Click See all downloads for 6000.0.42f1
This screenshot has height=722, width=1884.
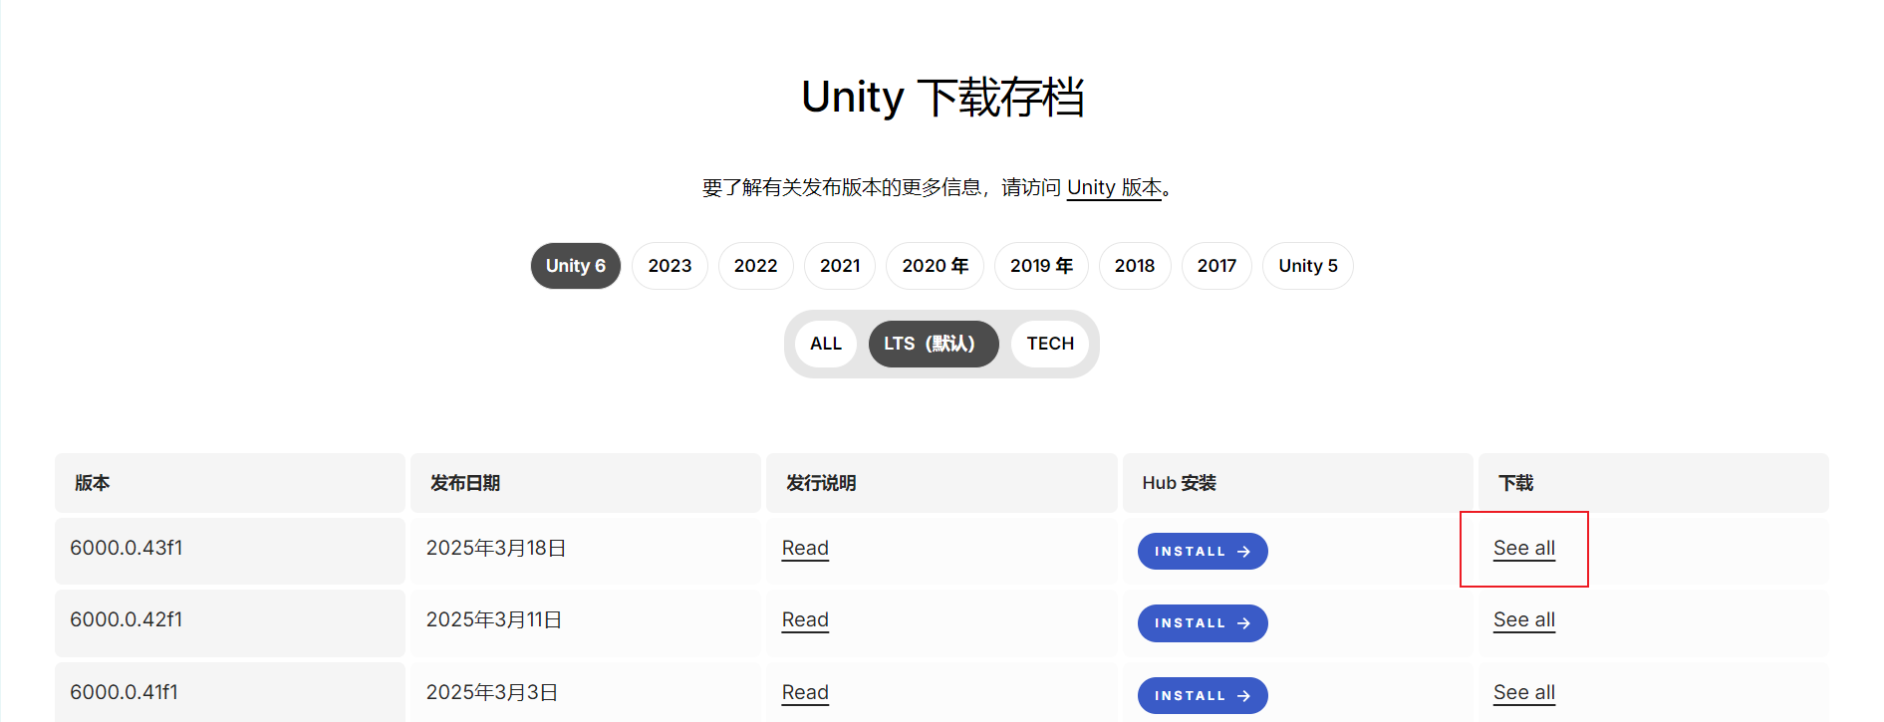click(x=1524, y=619)
